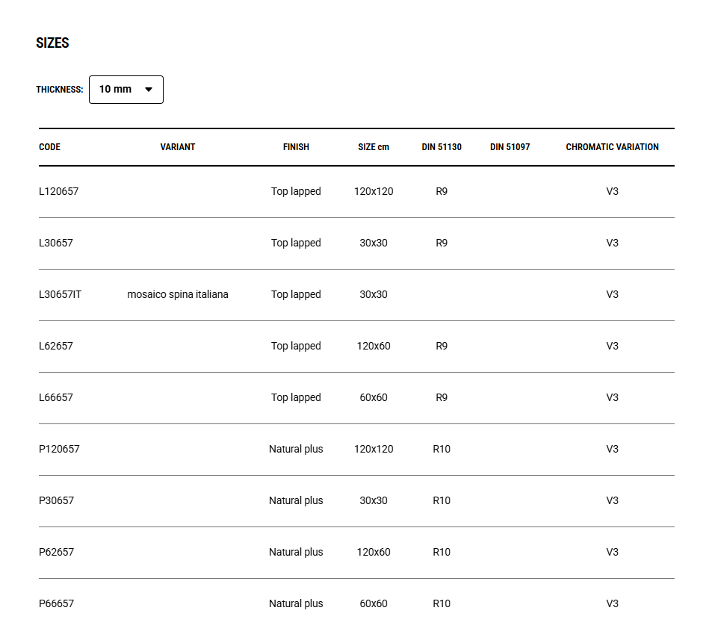Click the THICKNESS label

tap(59, 90)
